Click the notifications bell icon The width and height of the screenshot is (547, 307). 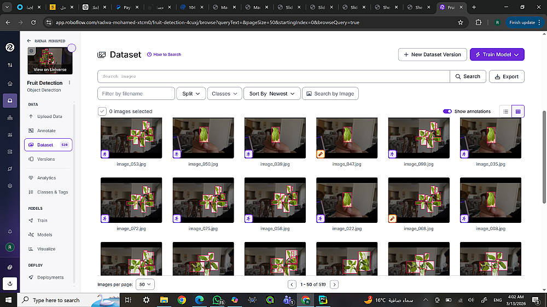[x=10, y=232]
